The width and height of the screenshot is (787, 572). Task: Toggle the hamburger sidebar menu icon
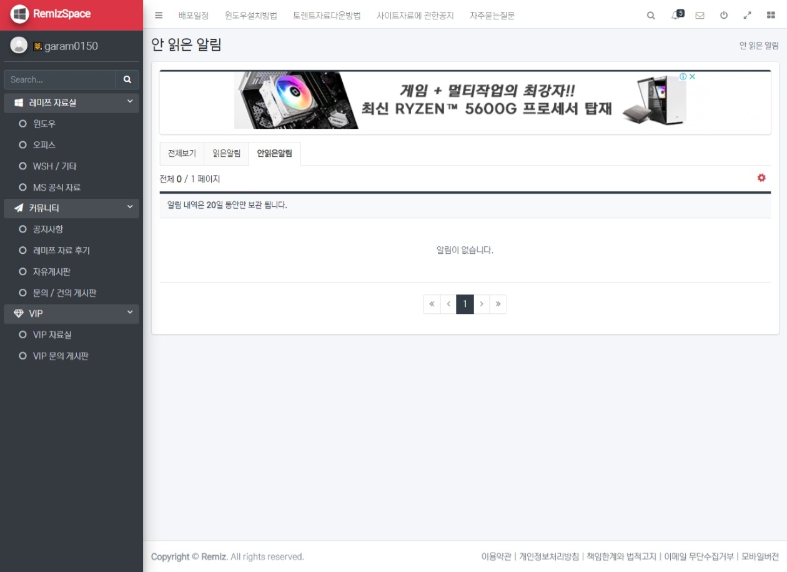159,16
